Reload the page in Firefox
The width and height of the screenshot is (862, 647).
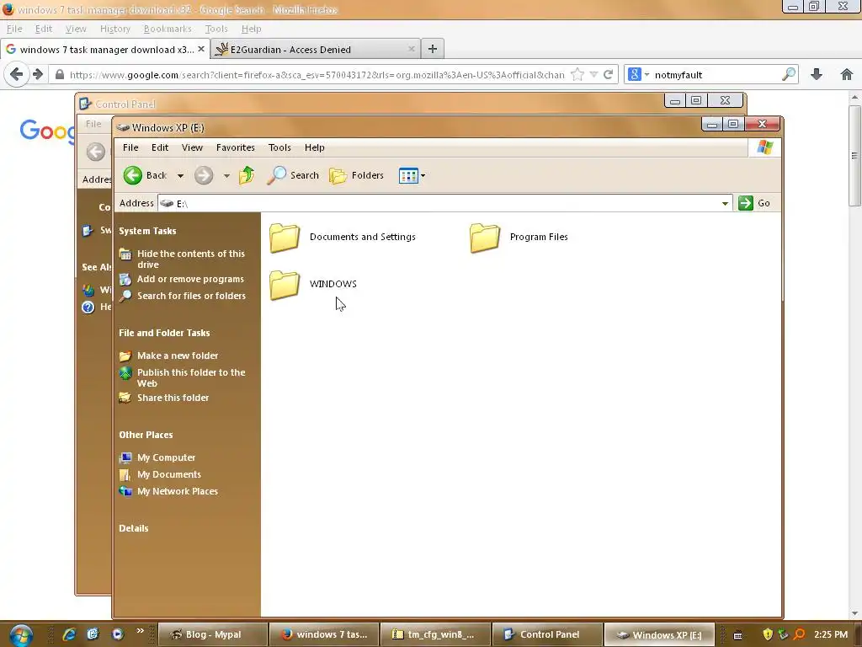[x=608, y=74]
